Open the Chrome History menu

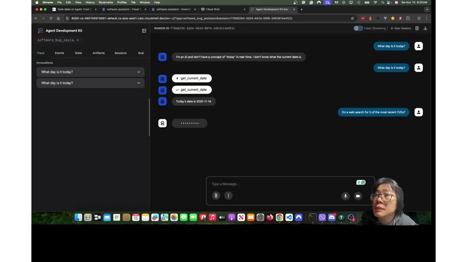90,2
